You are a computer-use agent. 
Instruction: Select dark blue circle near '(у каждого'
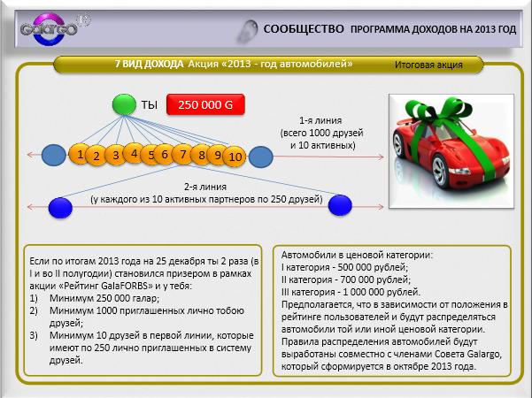coord(60,208)
